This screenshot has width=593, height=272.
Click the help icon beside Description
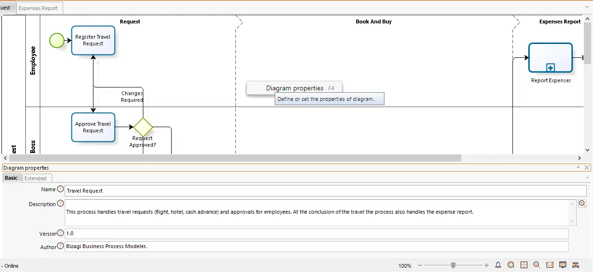tap(60, 203)
